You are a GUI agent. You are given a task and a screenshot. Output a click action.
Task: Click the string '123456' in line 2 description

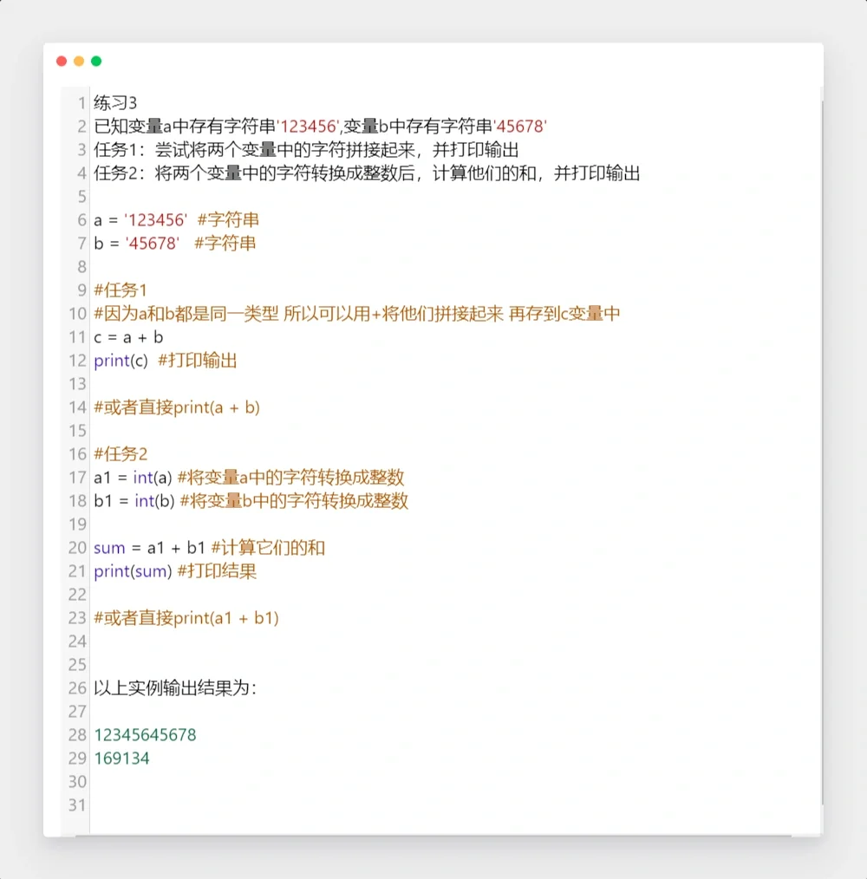(x=308, y=127)
